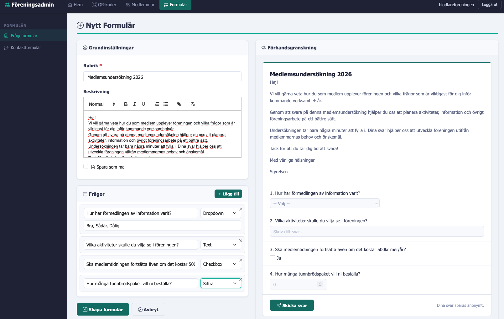Add a new question with Lägg till
Image resolution: width=504 pixels, height=319 pixels.
point(228,194)
